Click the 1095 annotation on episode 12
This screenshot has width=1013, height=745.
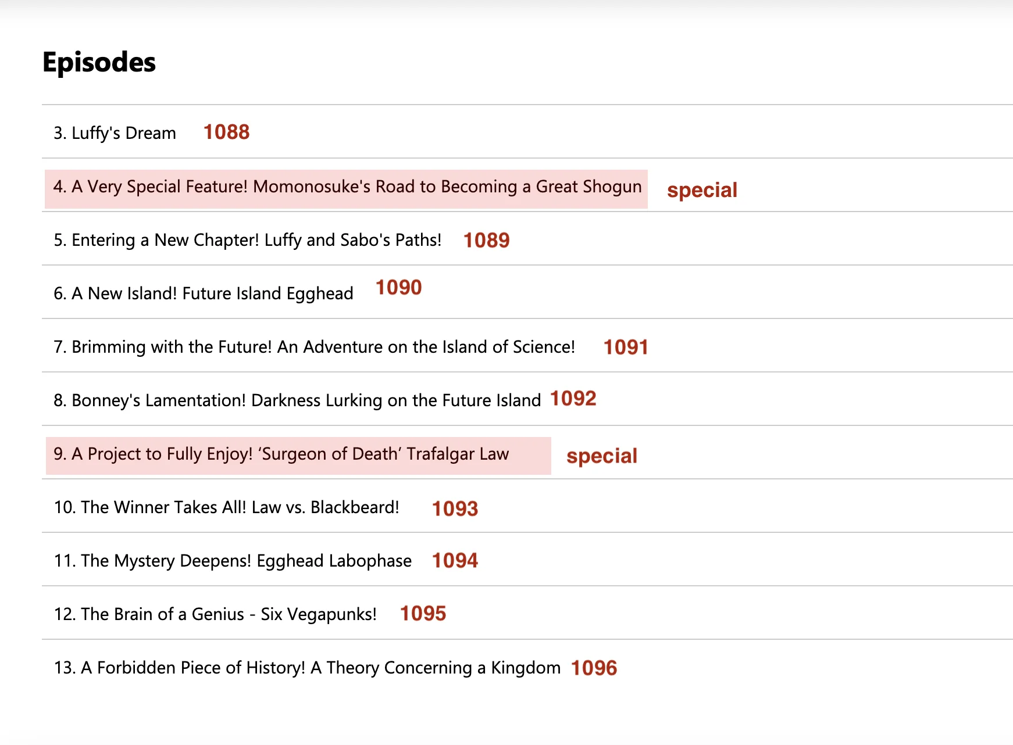point(423,613)
